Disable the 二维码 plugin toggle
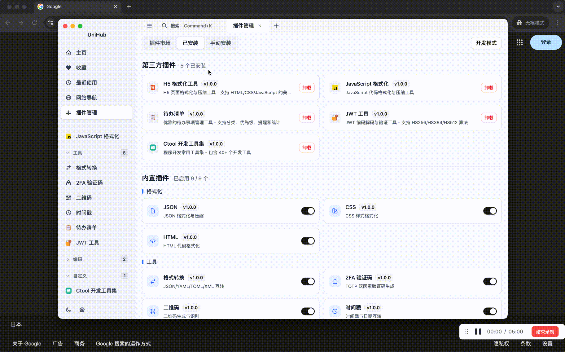Image resolution: width=565 pixels, height=352 pixels. [x=308, y=311]
